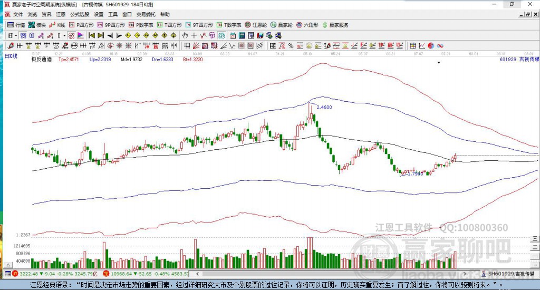This screenshot has width=540, height=290.
Task: Jump to last bar with skip-forward icon
Action: (101, 35)
